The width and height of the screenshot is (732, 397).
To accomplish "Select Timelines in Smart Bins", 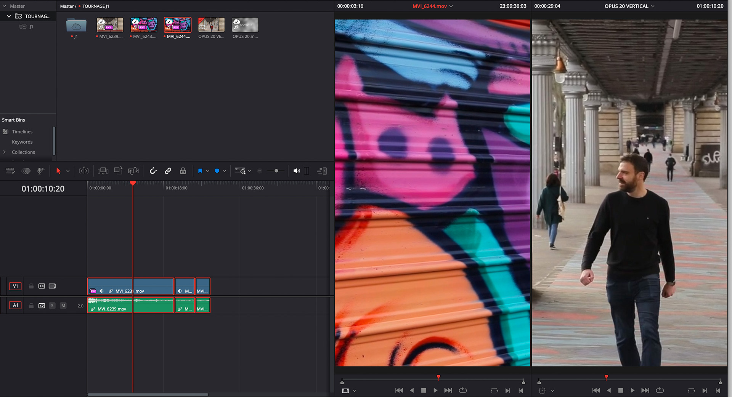I will tap(22, 132).
